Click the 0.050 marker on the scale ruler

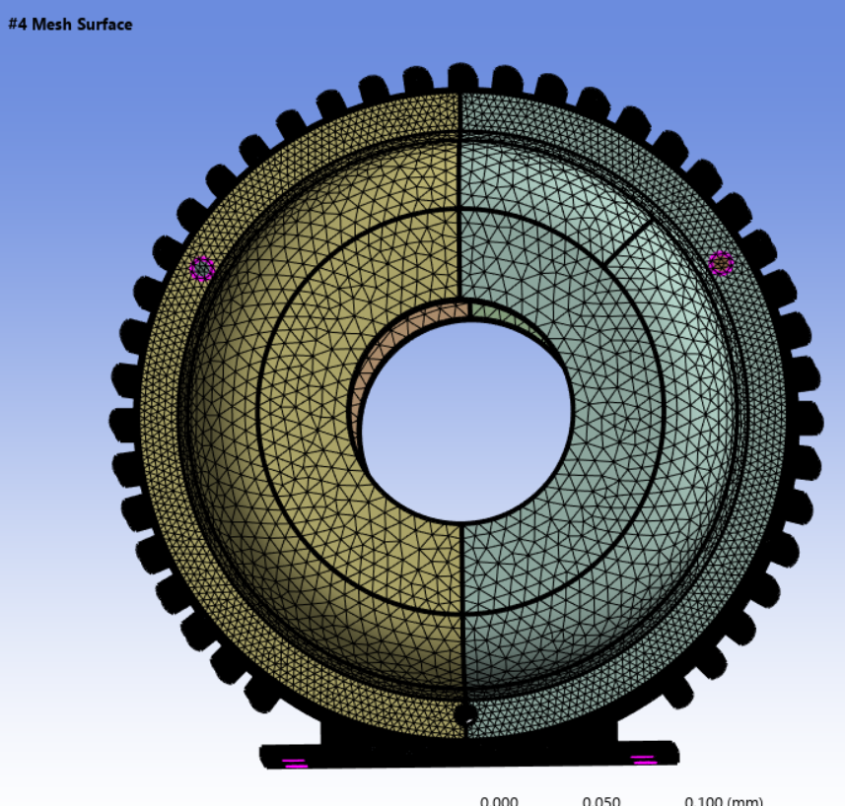(602, 800)
